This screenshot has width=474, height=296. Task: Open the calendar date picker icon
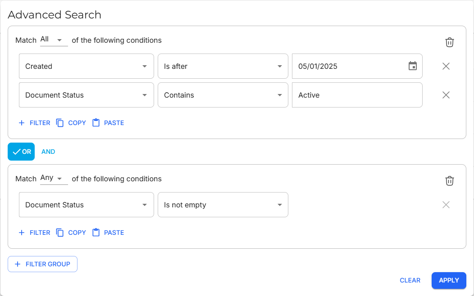(412, 66)
